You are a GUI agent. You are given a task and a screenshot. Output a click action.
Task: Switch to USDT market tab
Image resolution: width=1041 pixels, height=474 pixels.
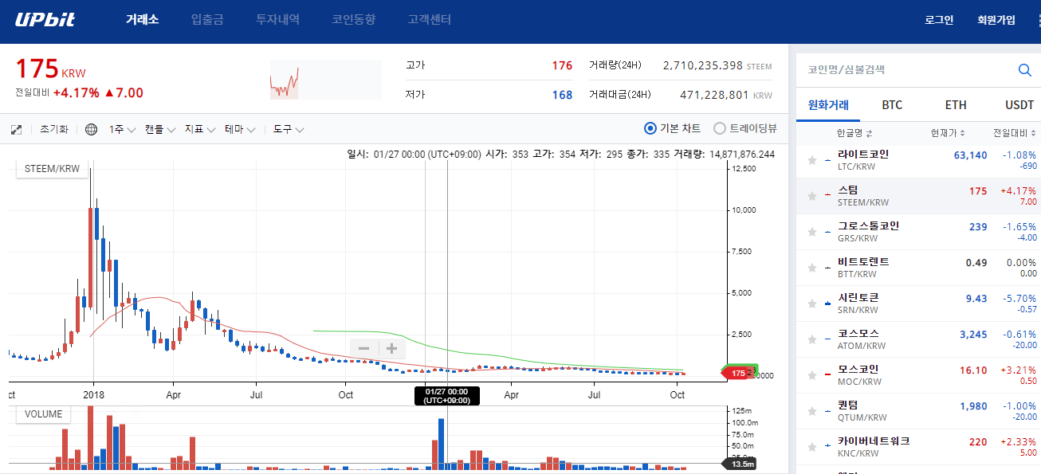tap(1019, 105)
